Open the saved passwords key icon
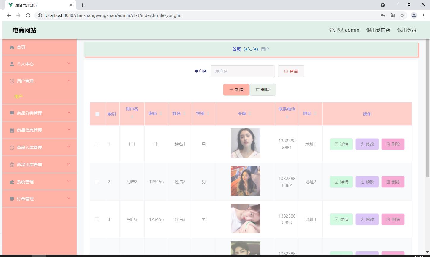 383,15
